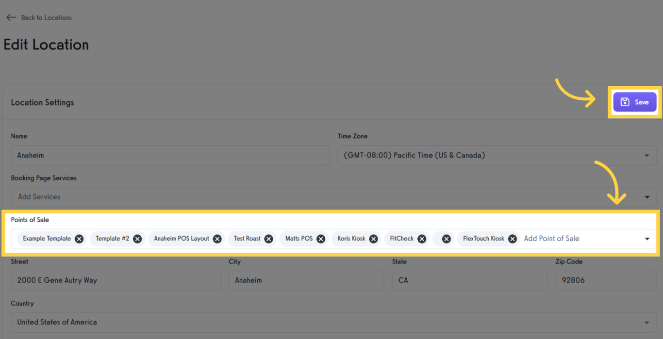Expand the Points of Sale dropdown

point(647,238)
